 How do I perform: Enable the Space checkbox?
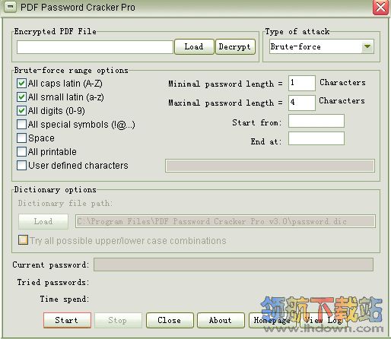(x=21, y=138)
